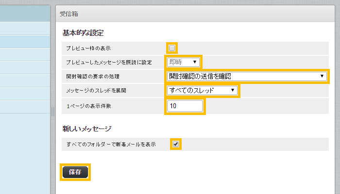
Task: Uncheck すべてのフォルダーで新着メールを表示 checkbox
Action: 176,144
